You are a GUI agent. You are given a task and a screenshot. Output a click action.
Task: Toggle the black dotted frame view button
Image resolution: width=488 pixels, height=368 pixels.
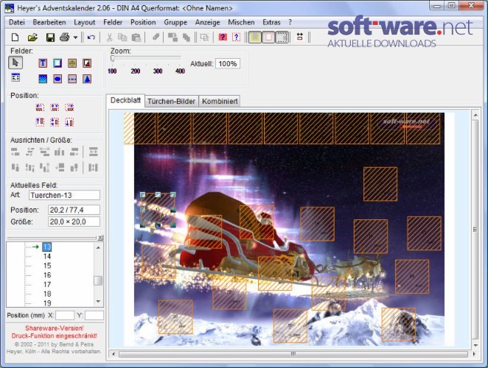(x=282, y=38)
